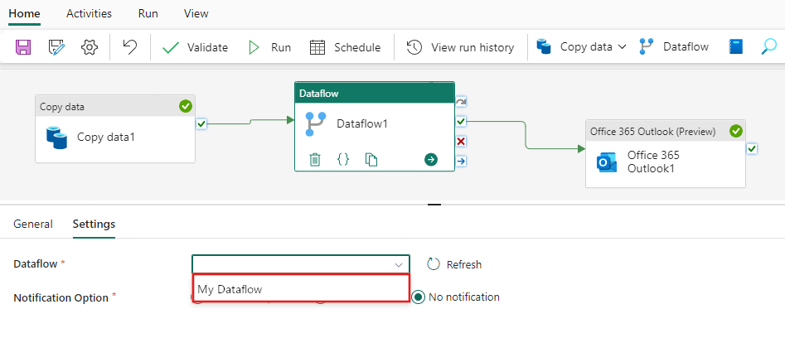Click Dataflow1 On success green checkbox
This screenshot has height=338, width=785.
pyautogui.click(x=461, y=121)
